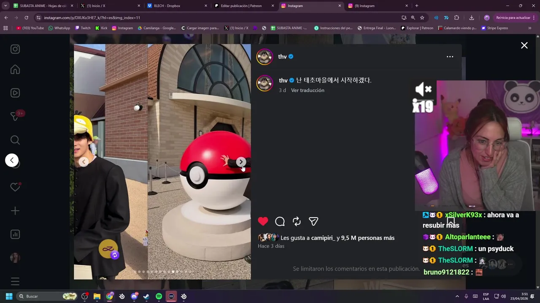Show next carousel image arrow
Viewport: 540px width, 303px height.
(241, 162)
